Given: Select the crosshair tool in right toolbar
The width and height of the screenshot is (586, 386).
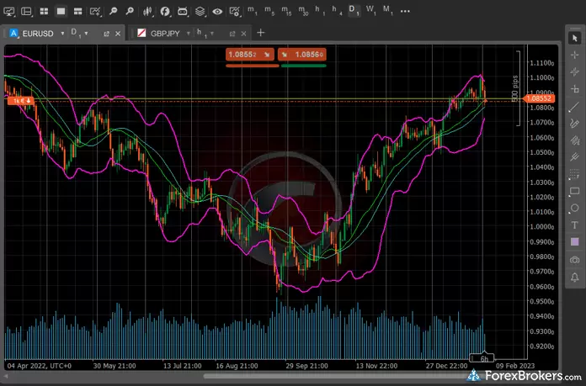Looking at the screenshot, I should click(x=574, y=55).
